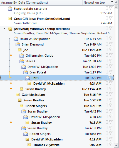Select Grillenmeier, Guido message
The width and height of the screenshot is (119, 148).
[57, 56]
